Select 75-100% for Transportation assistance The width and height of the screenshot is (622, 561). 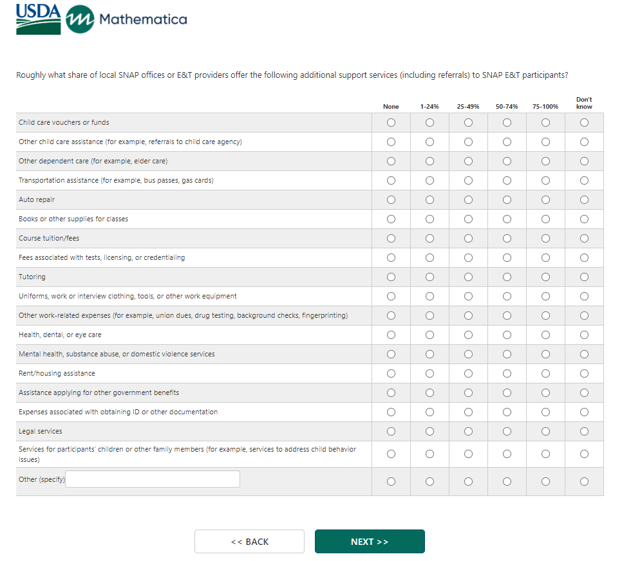pos(546,181)
